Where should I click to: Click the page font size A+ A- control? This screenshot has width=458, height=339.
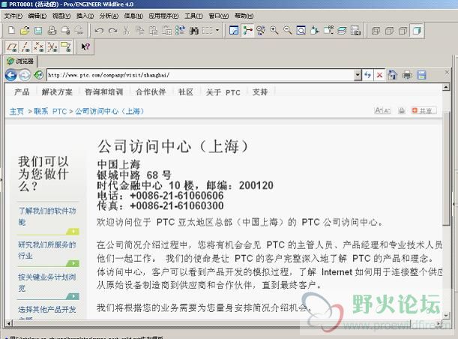click(382, 110)
